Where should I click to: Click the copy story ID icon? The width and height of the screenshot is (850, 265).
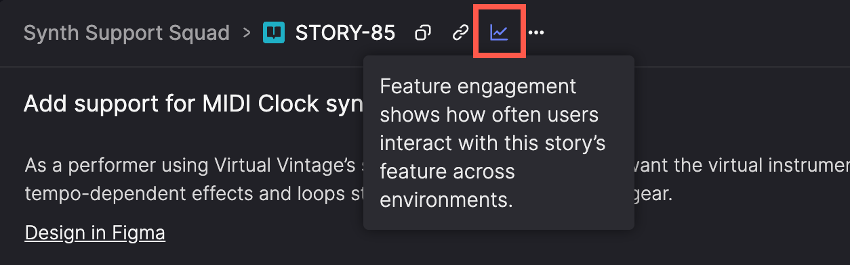click(423, 32)
